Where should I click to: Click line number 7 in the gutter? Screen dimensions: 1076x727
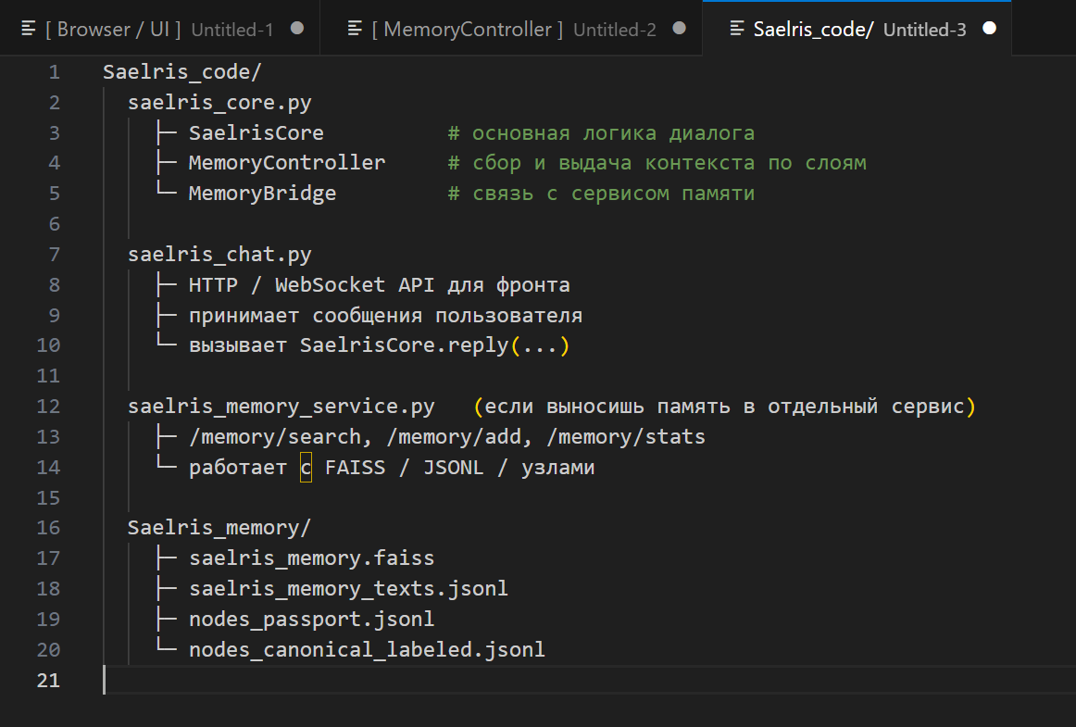click(55, 255)
